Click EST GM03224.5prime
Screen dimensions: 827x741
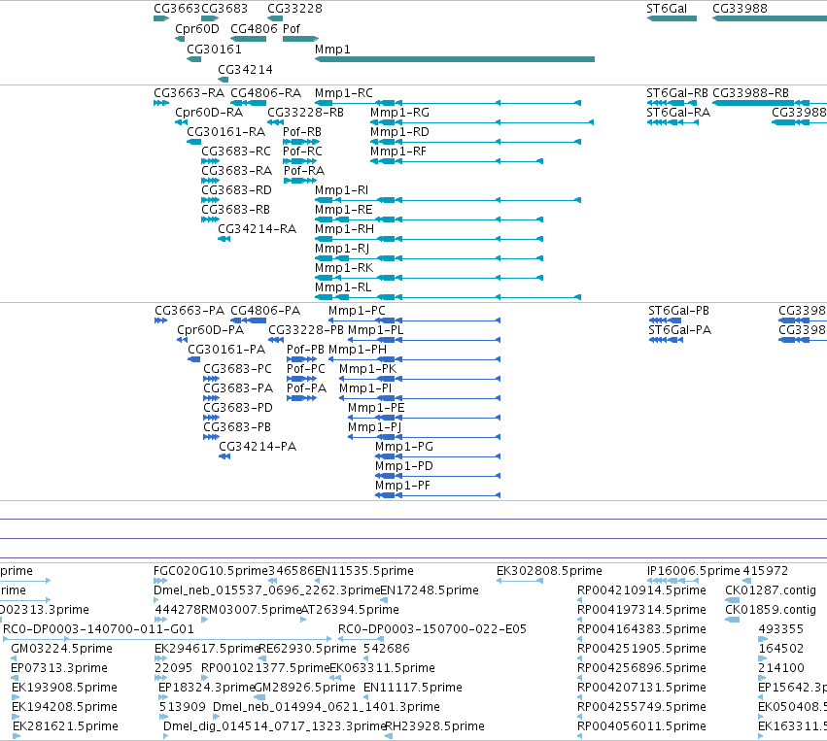click(x=14, y=658)
